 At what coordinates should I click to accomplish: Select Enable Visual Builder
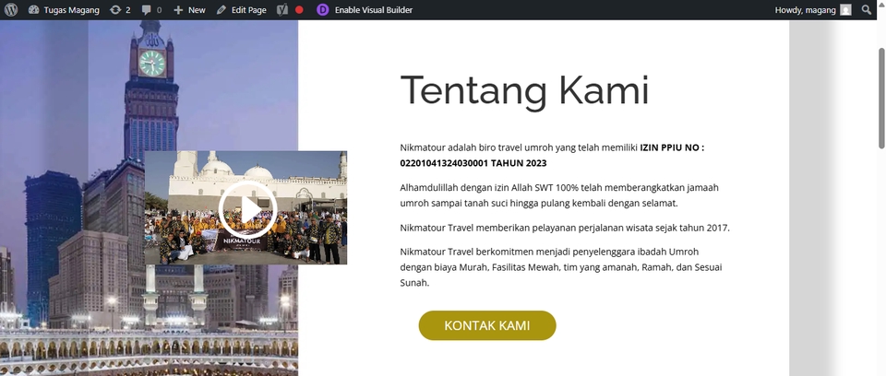pyautogui.click(x=374, y=9)
